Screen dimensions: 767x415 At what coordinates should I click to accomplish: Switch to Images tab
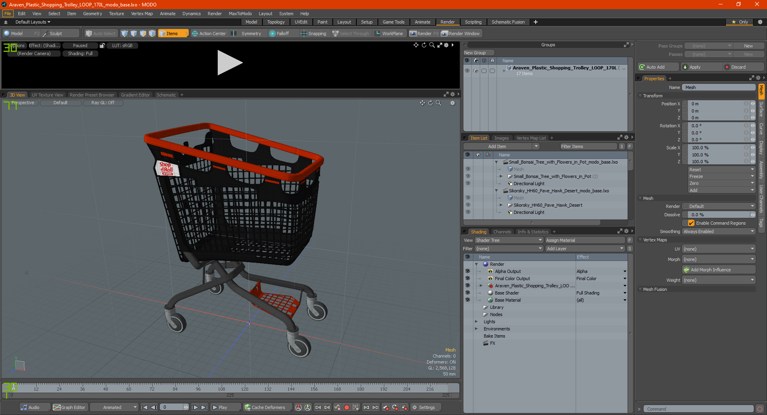click(501, 138)
